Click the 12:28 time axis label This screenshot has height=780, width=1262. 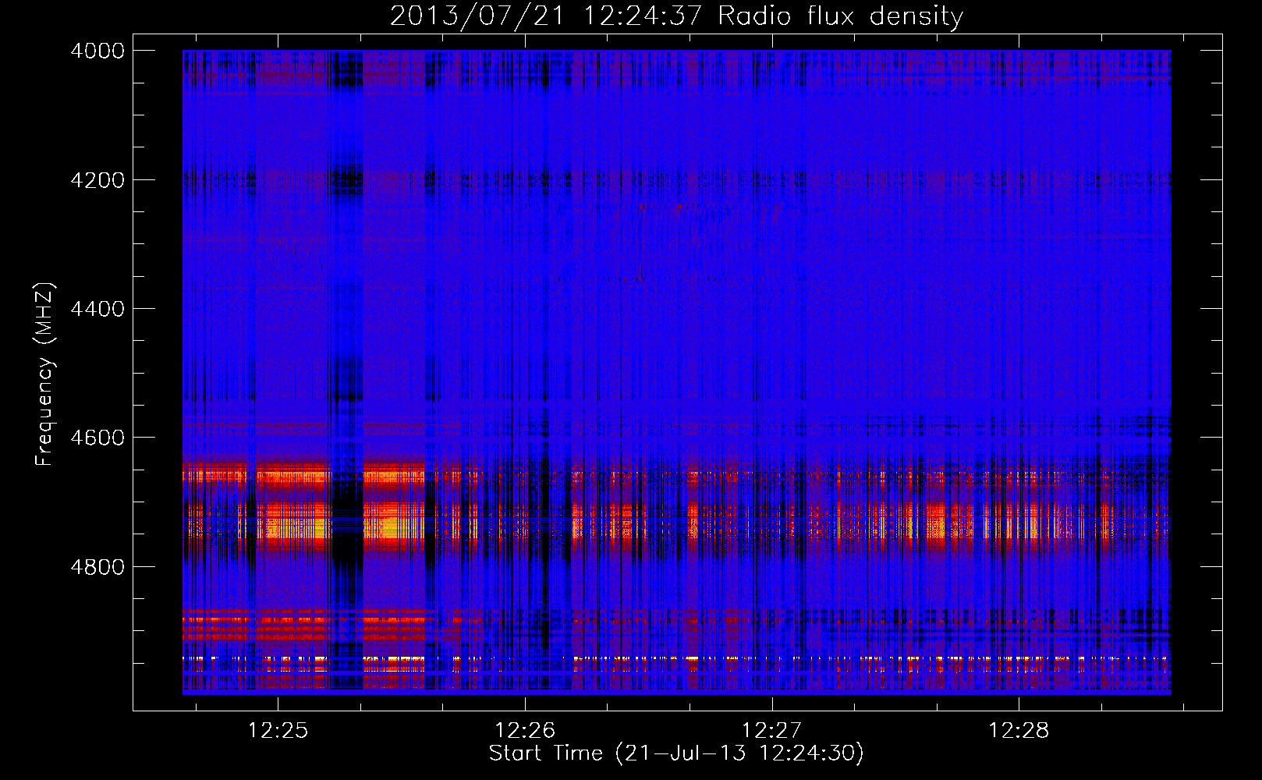pyautogui.click(x=1019, y=730)
